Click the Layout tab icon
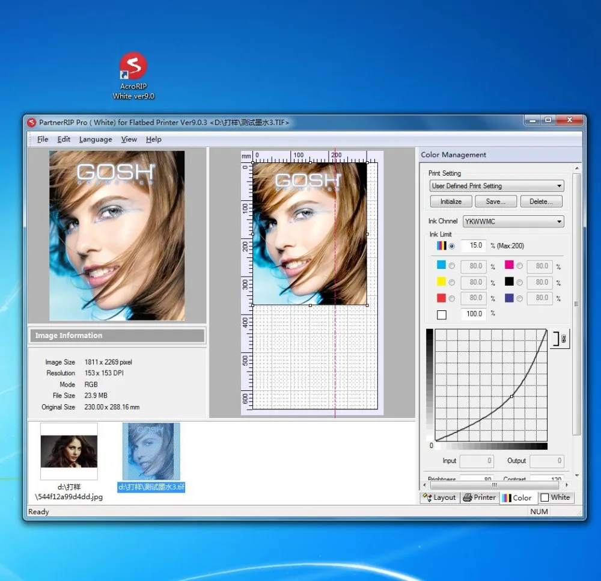 [x=427, y=497]
